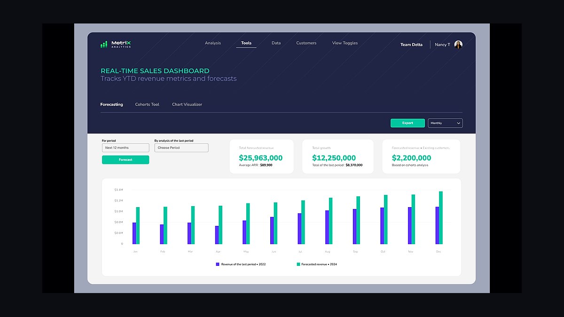Click the Average ARR $89,900 text
Screen dimensions: 564x317
coord(256,165)
